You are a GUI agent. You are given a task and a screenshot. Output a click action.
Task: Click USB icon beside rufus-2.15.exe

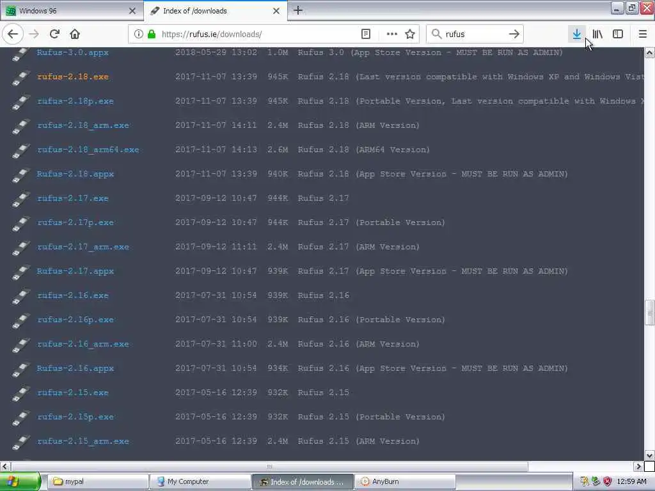[21, 394]
